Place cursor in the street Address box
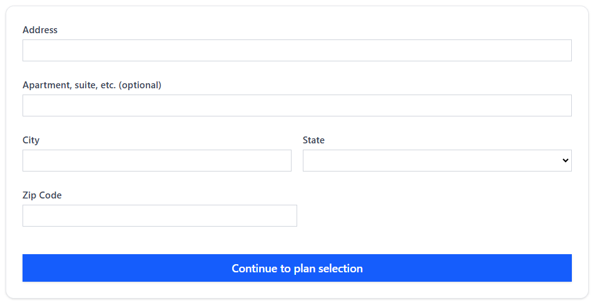The height and width of the screenshot is (303, 595). [297, 51]
